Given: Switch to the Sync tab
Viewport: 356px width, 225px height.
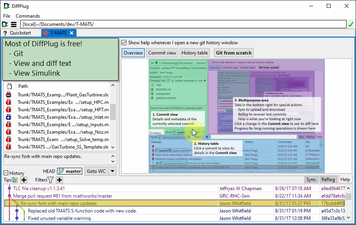Looking at the screenshot, I should [311, 180].
